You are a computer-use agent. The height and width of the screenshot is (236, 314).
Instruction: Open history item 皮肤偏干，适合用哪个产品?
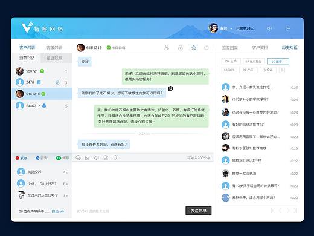[x=260, y=198]
